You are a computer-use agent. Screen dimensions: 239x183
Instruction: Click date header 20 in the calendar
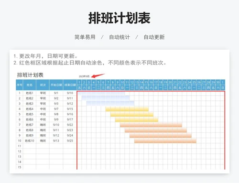pos(170,82)
